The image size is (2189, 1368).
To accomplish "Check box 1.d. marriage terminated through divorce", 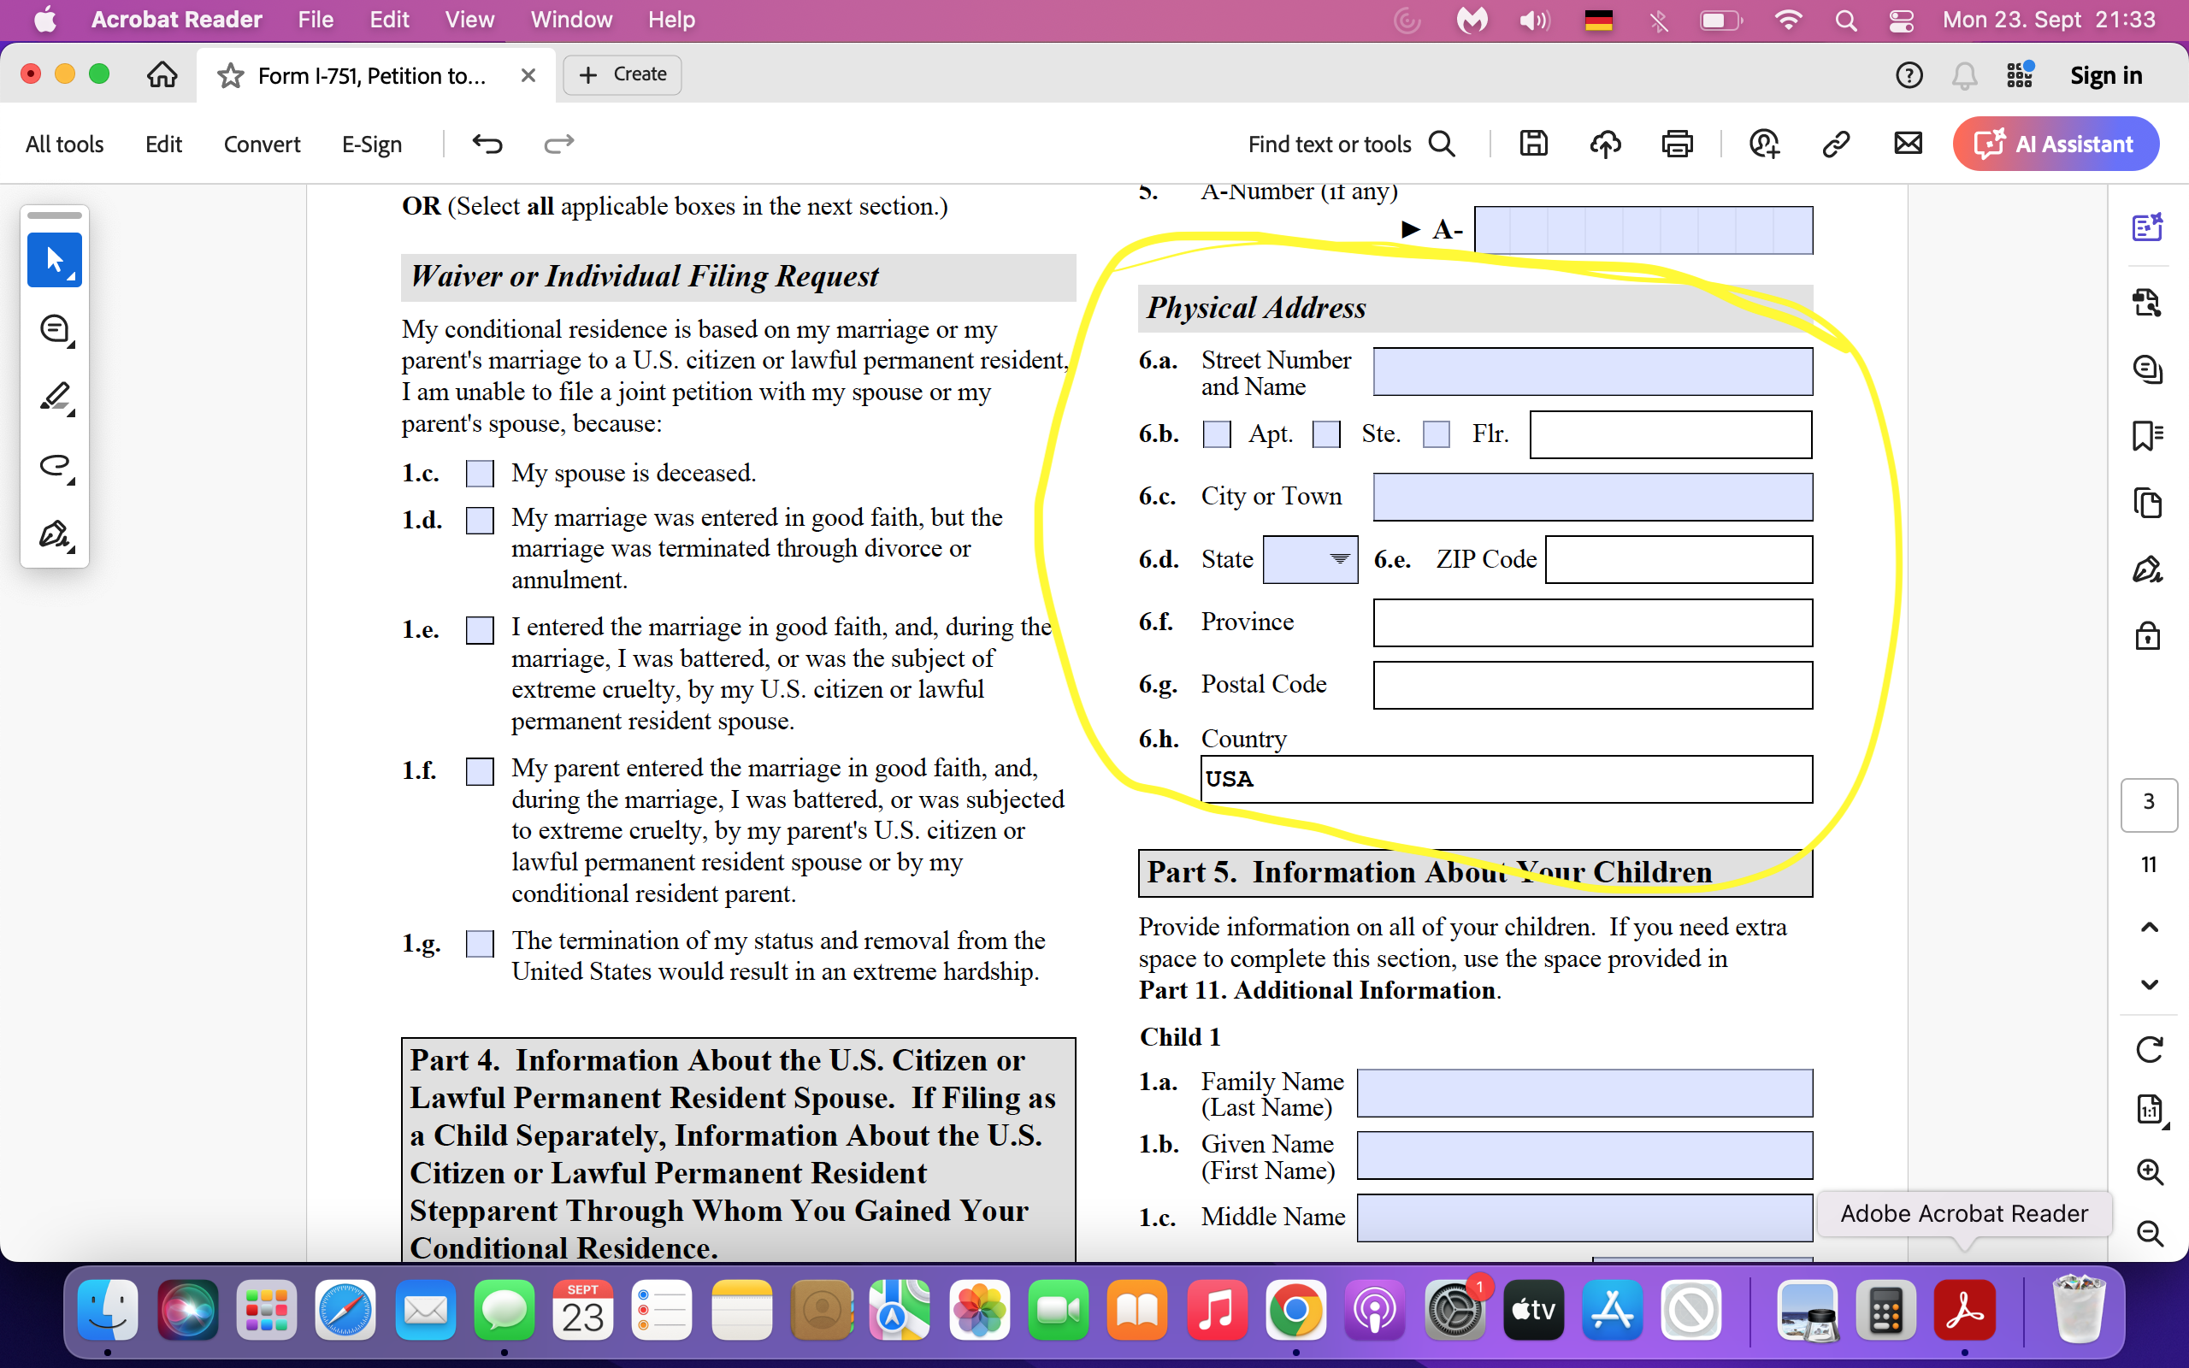I will pyautogui.click(x=480, y=520).
